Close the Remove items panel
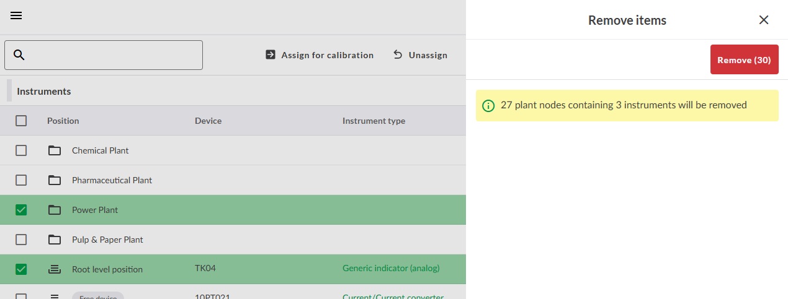Image resolution: width=788 pixels, height=299 pixels. [764, 20]
